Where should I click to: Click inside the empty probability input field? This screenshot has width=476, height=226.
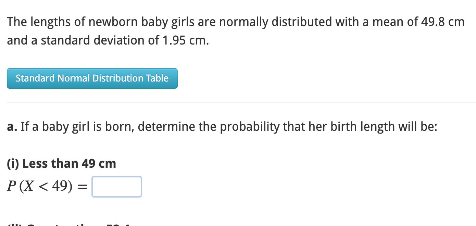pyautogui.click(x=116, y=186)
